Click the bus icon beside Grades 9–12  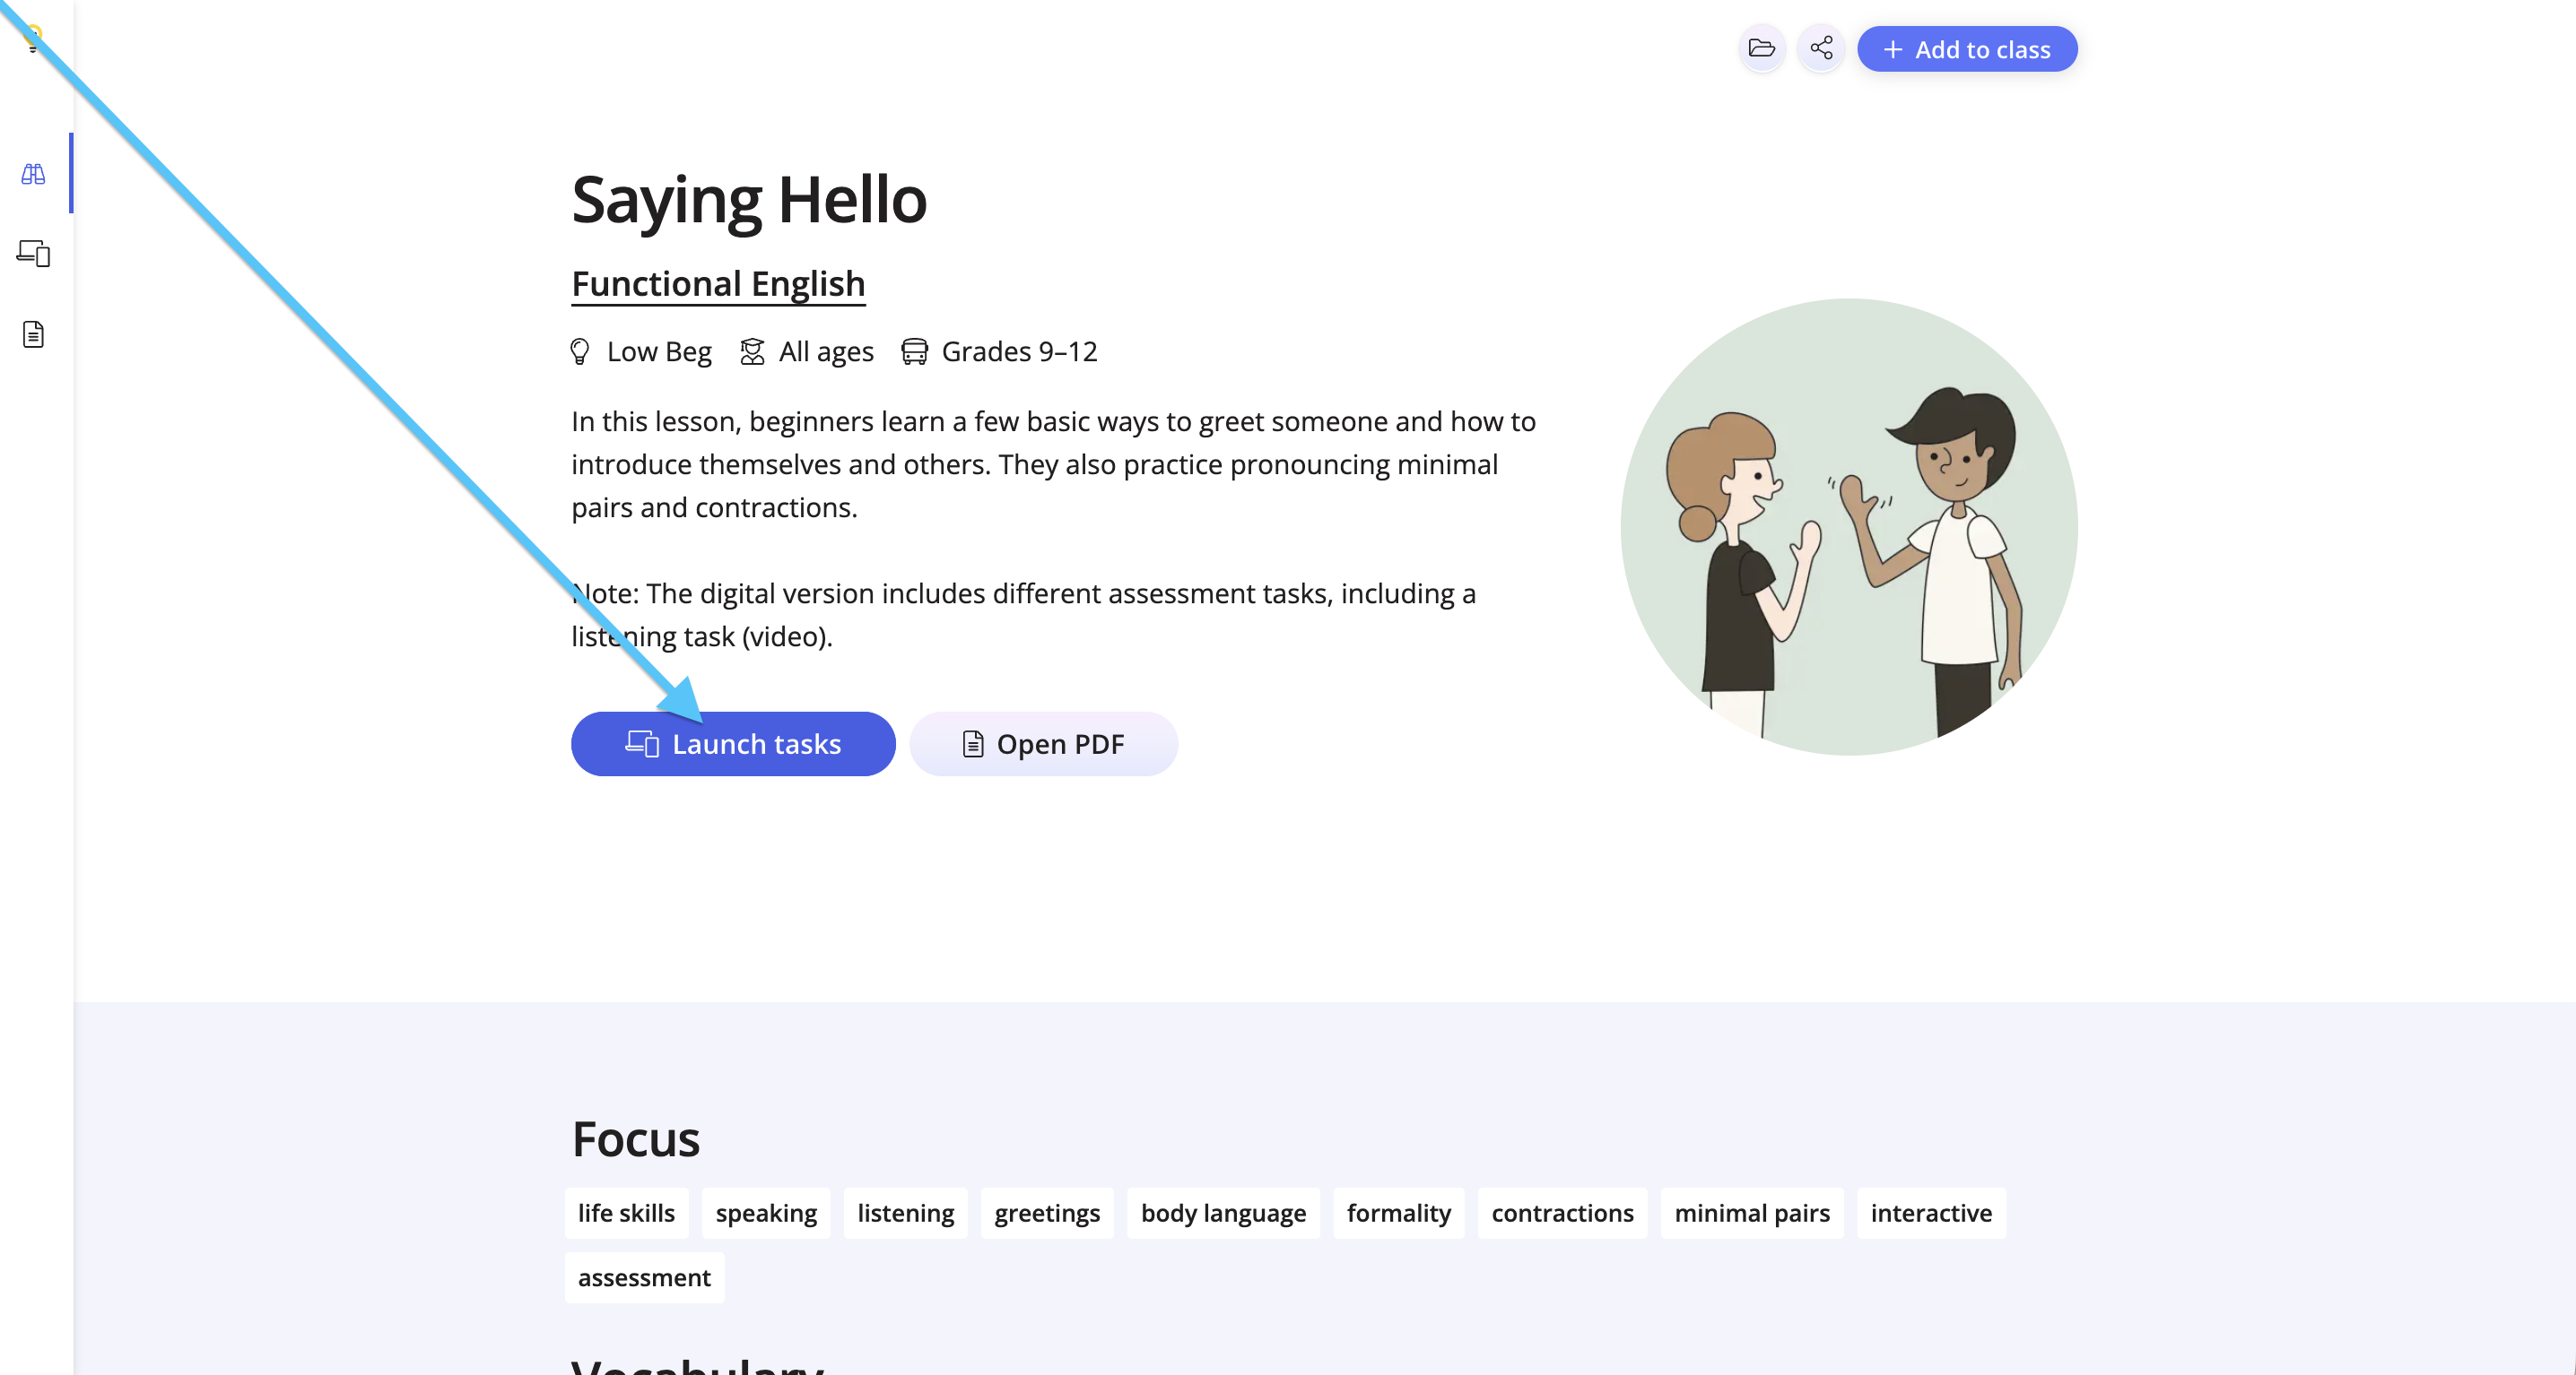914,351
